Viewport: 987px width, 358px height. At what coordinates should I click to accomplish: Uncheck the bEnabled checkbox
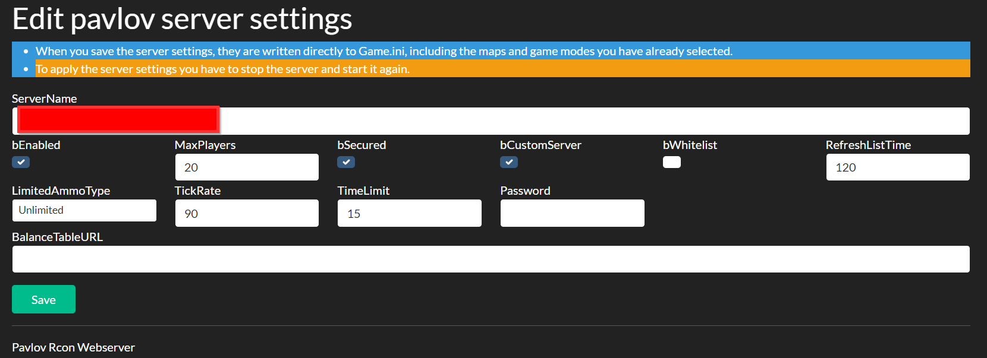(21, 162)
